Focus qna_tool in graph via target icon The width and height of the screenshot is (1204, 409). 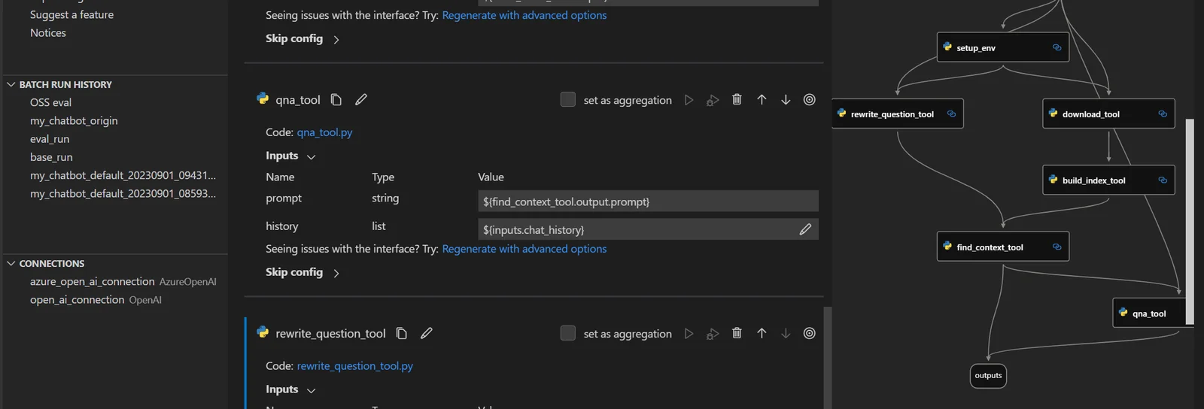tap(810, 100)
